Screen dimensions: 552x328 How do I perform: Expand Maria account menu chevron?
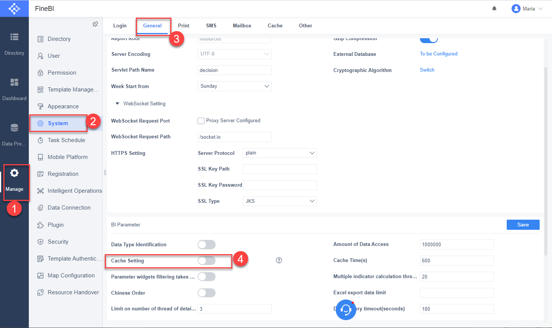click(540, 9)
